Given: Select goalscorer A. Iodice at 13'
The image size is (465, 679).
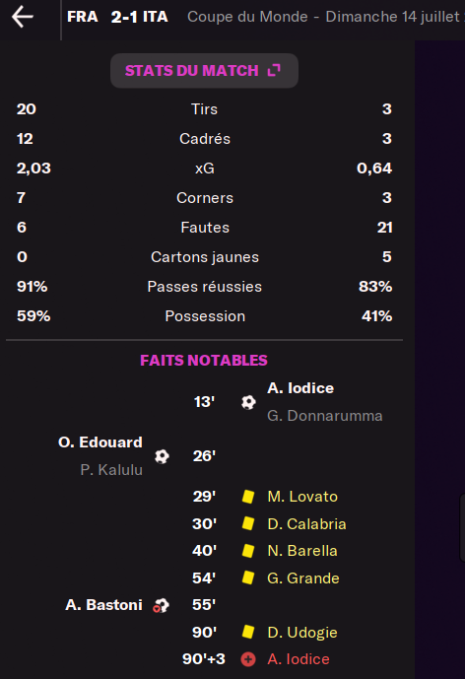Looking at the screenshot, I should click(x=300, y=388).
